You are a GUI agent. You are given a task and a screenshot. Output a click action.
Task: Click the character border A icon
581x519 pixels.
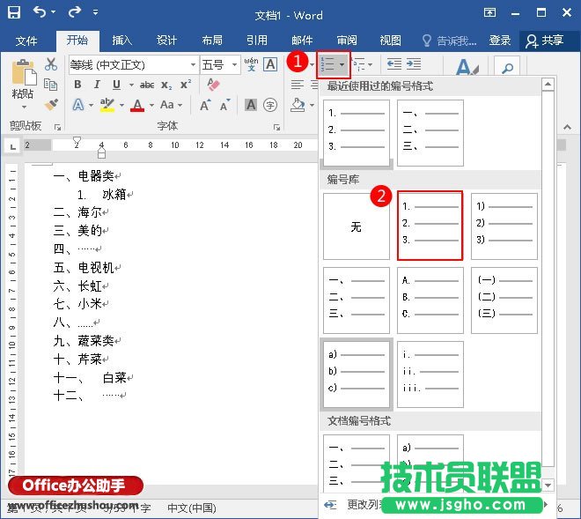point(270,64)
